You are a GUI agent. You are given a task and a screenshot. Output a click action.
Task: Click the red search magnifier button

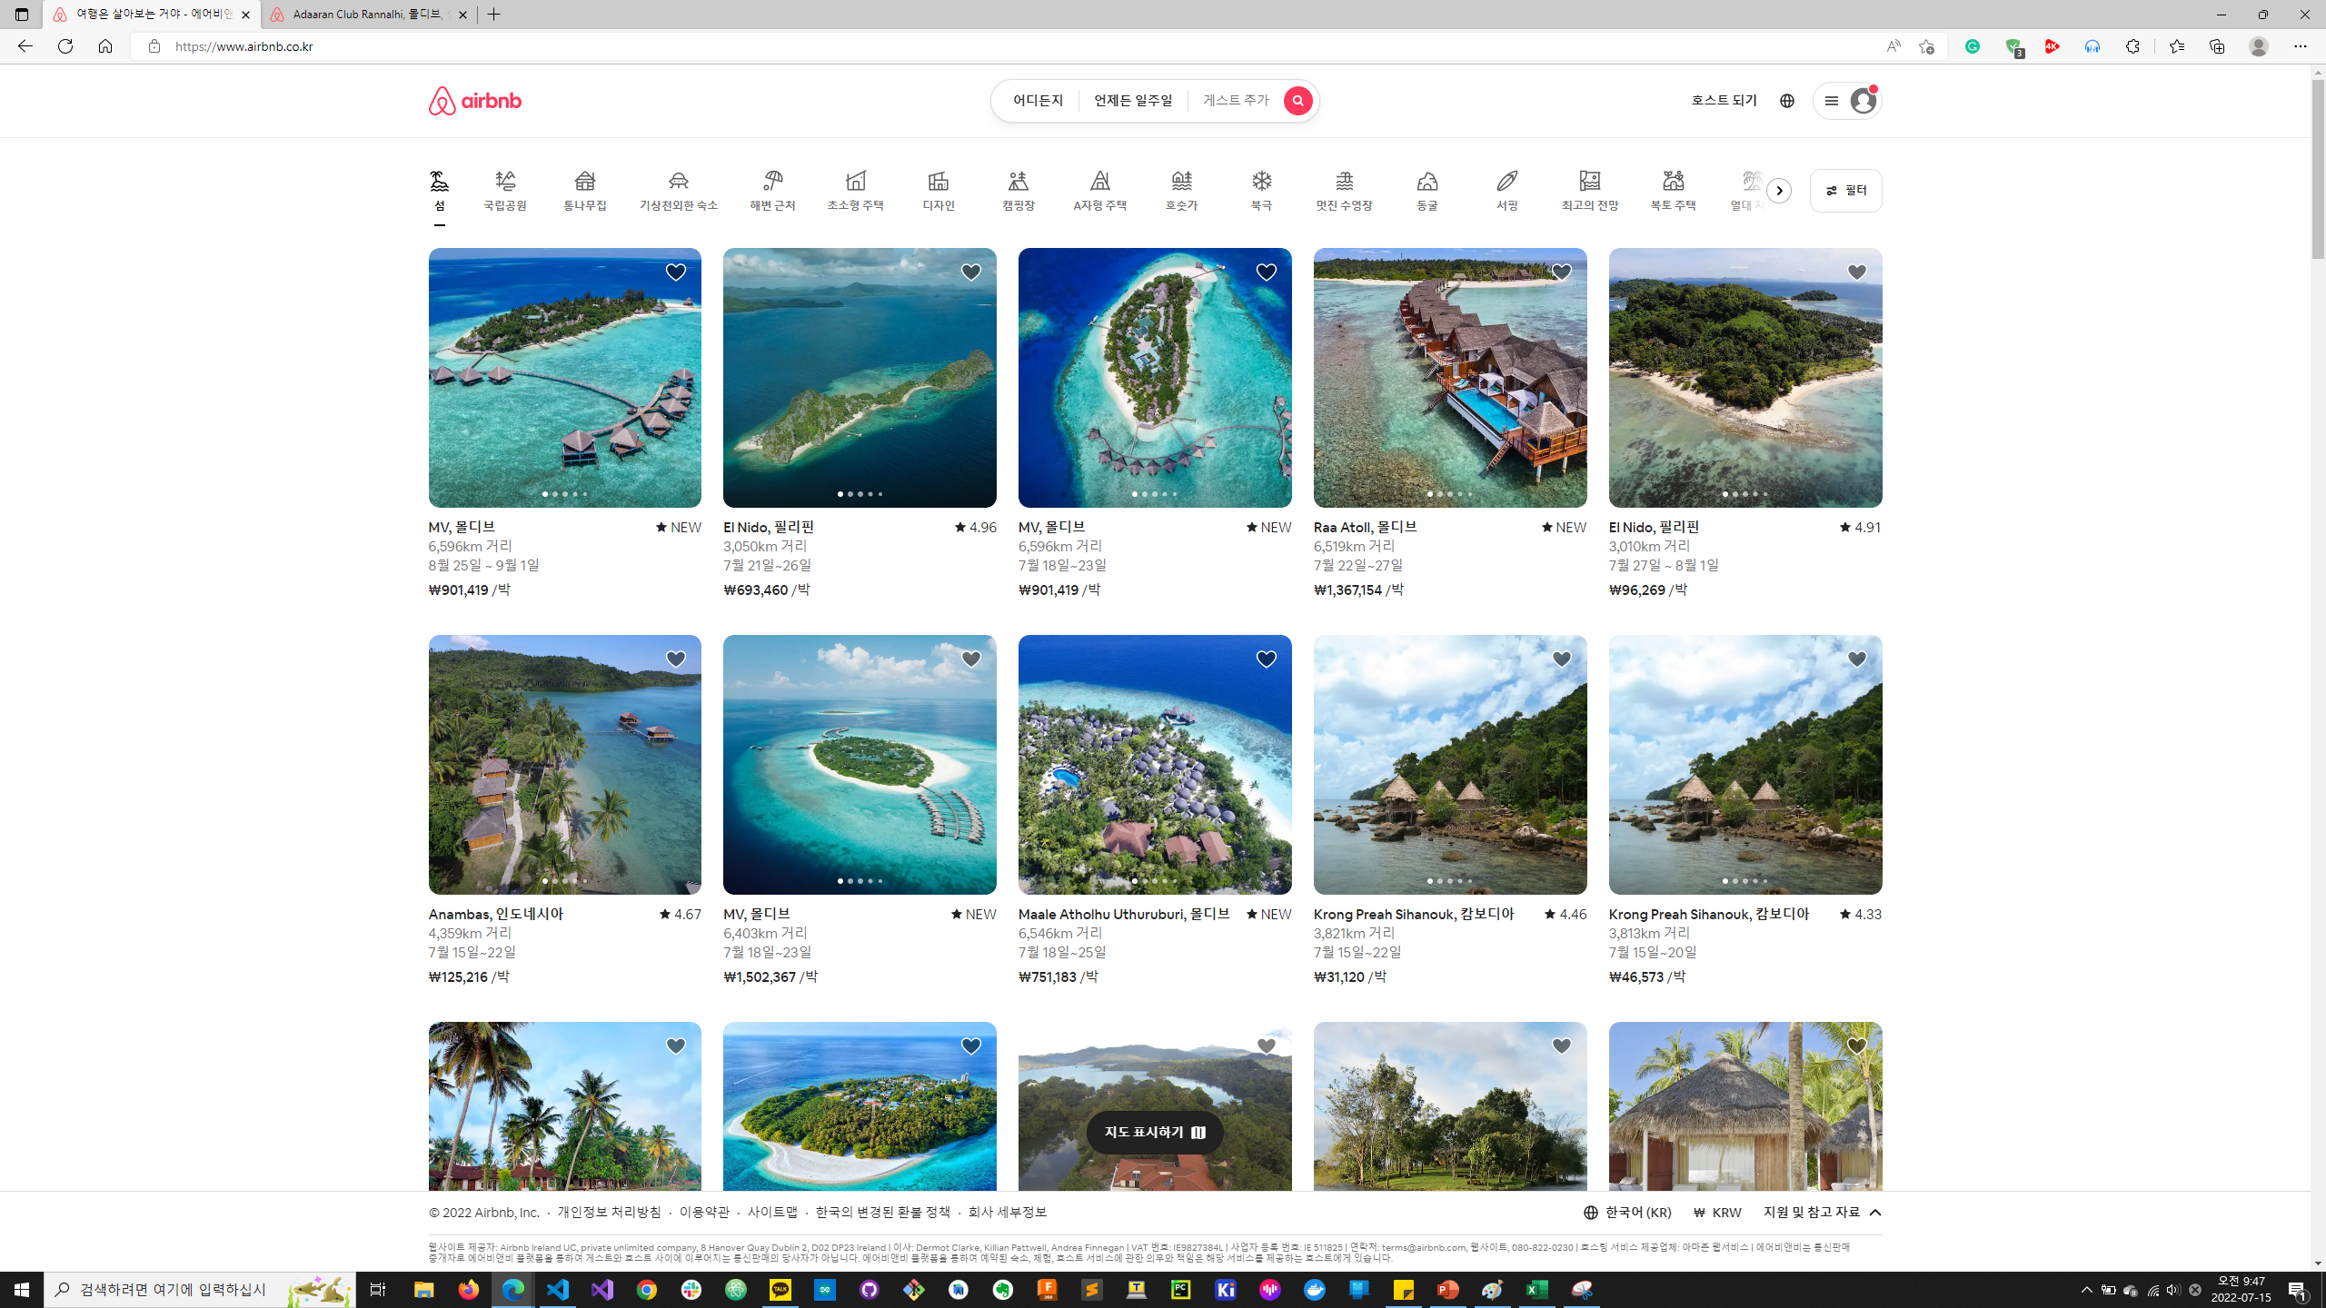click(1297, 101)
